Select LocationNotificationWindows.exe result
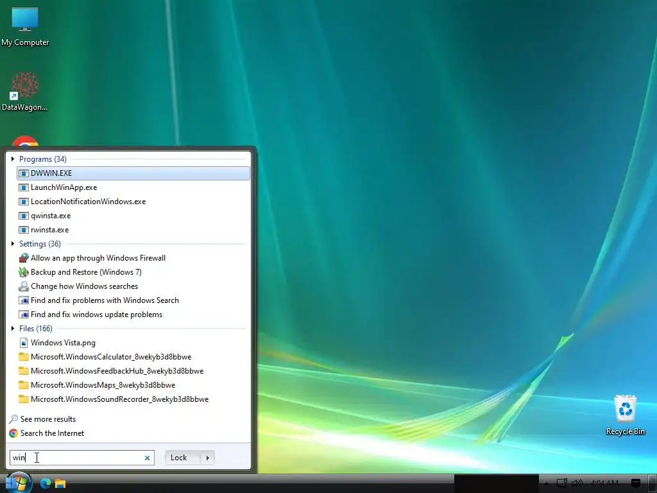The width and height of the screenshot is (657, 493). click(x=133, y=202)
